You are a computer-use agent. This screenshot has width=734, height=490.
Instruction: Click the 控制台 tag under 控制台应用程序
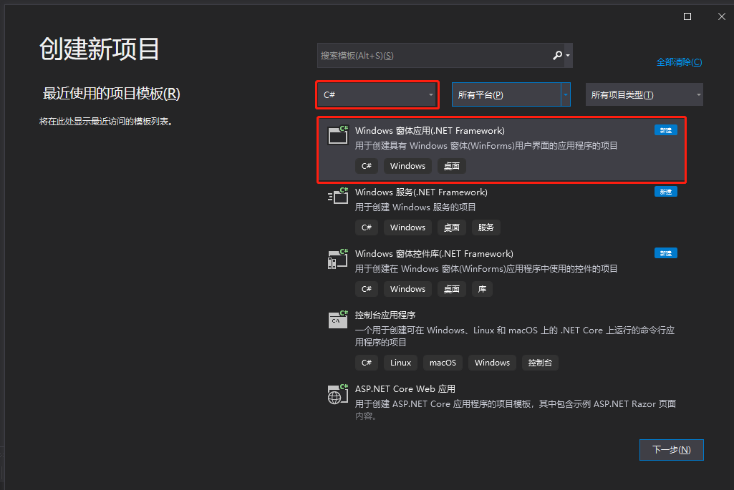point(540,363)
